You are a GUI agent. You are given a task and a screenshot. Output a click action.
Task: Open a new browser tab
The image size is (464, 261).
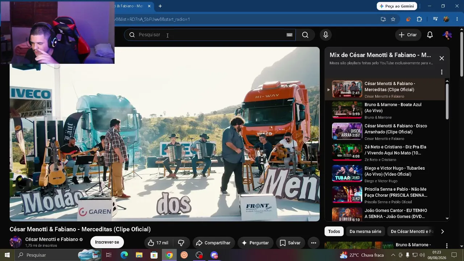point(160,6)
